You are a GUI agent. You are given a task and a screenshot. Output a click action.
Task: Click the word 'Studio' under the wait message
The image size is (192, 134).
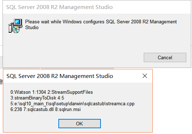pyautogui.click(x=32, y=28)
